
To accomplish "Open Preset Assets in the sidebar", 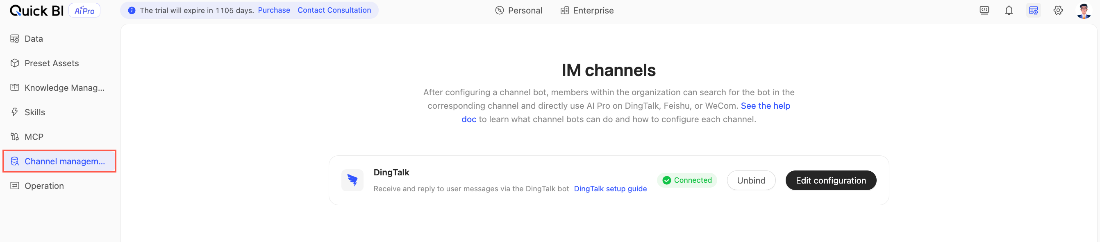I will (59, 63).
